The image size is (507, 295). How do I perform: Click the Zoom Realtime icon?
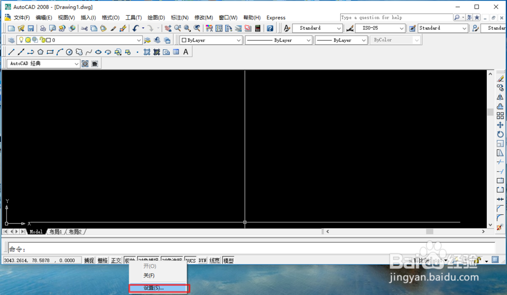click(x=177, y=28)
